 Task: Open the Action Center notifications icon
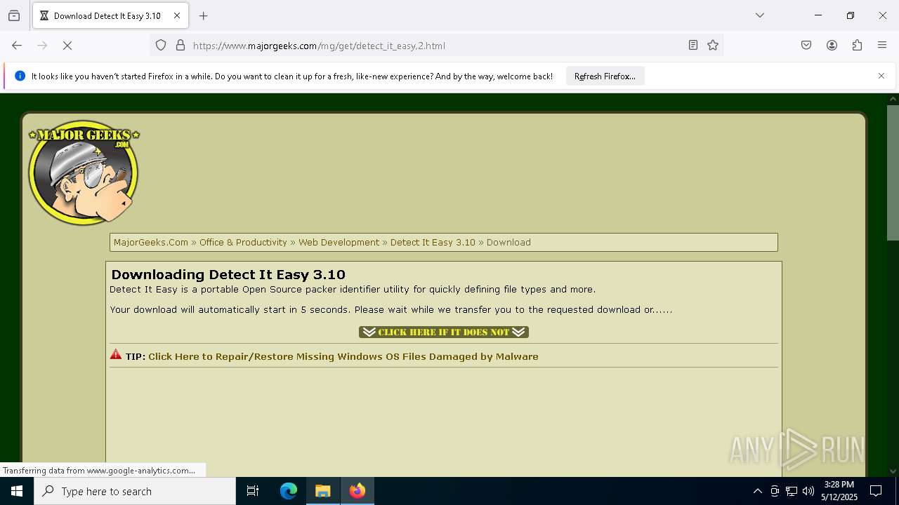pos(876,491)
